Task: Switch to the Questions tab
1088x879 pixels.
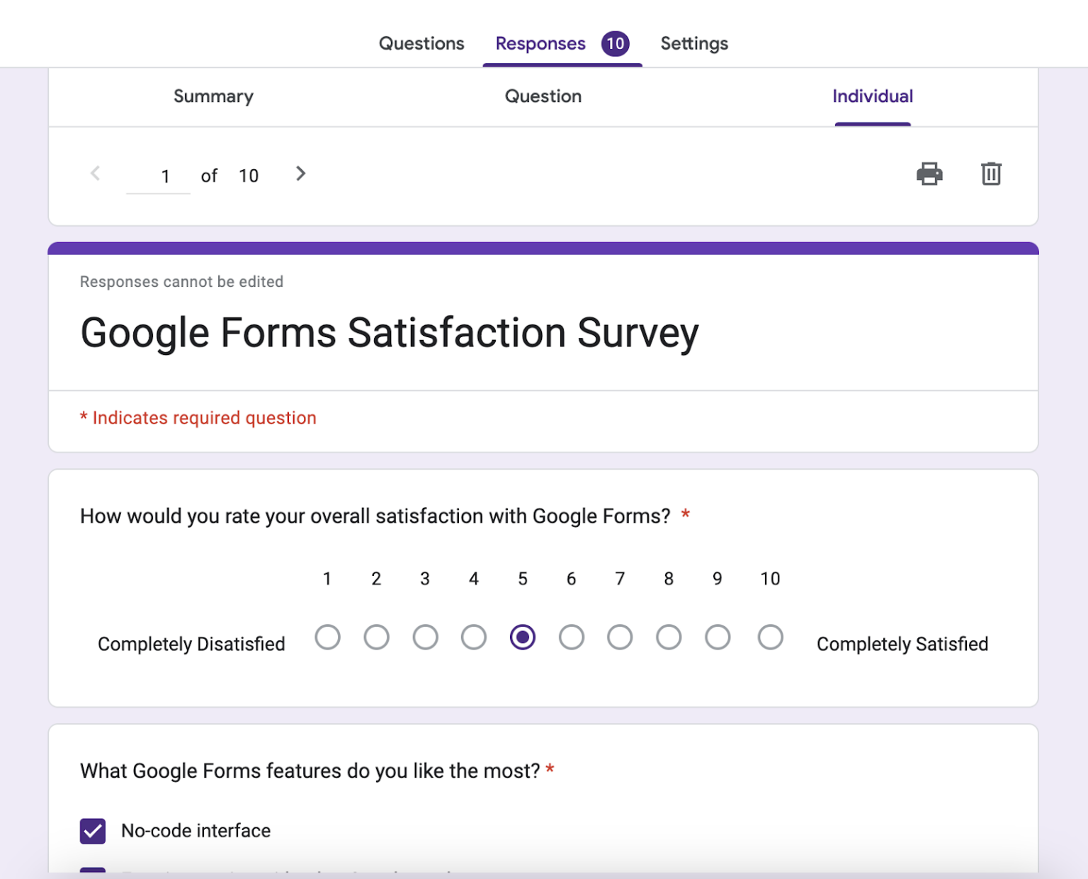Action: pos(421,43)
